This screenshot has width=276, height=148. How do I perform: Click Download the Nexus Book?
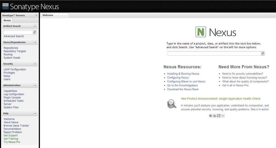click(x=183, y=89)
